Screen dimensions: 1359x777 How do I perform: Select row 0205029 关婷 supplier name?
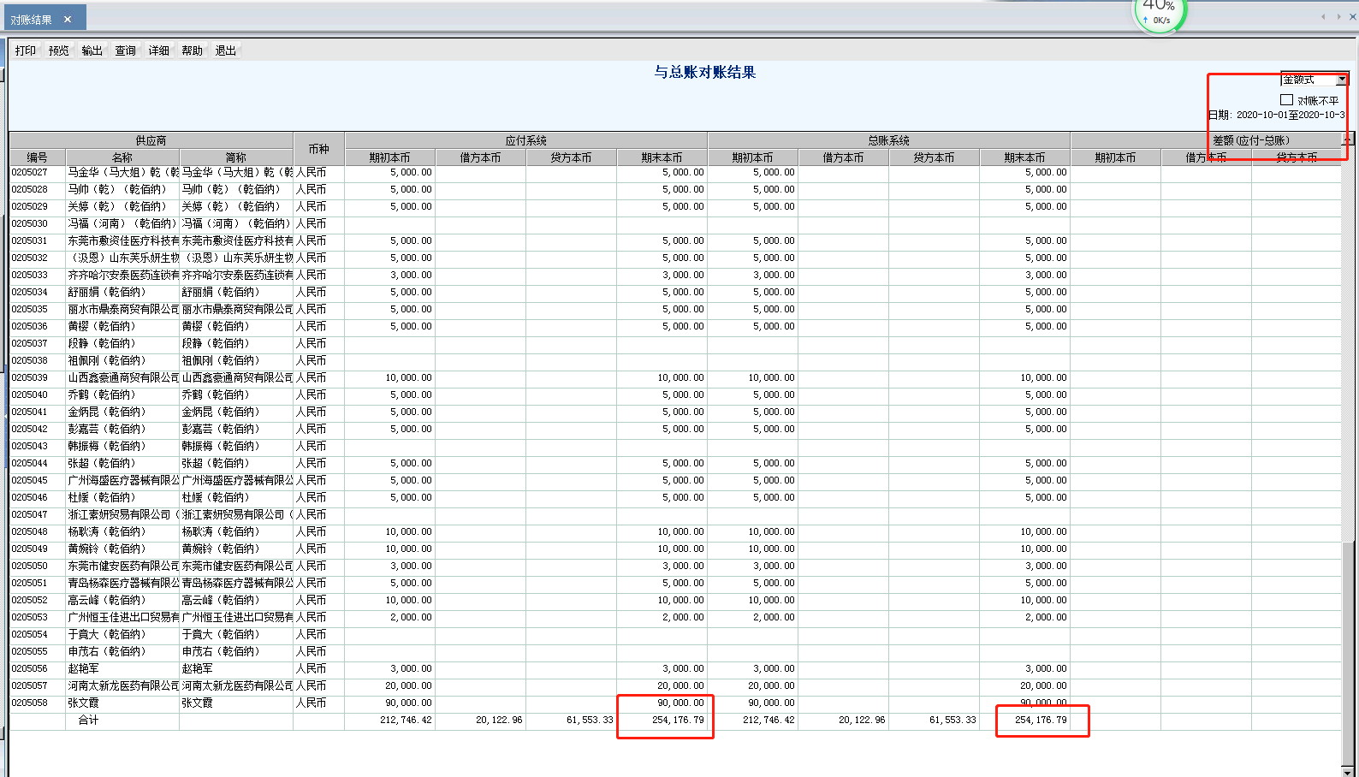pos(122,206)
